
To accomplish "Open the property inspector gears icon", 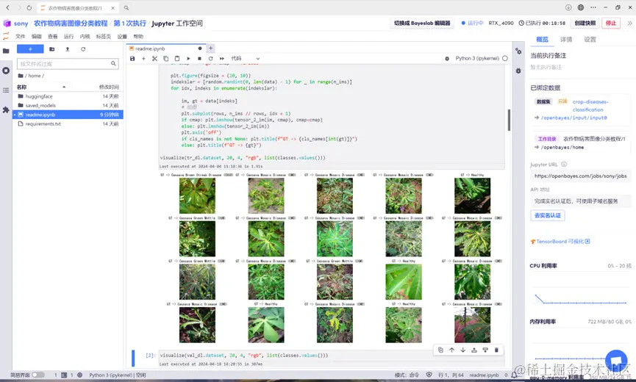I will [518, 51].
